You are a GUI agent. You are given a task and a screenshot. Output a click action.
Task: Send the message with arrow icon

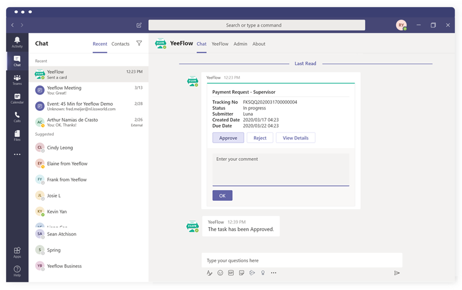coord(397,273)
